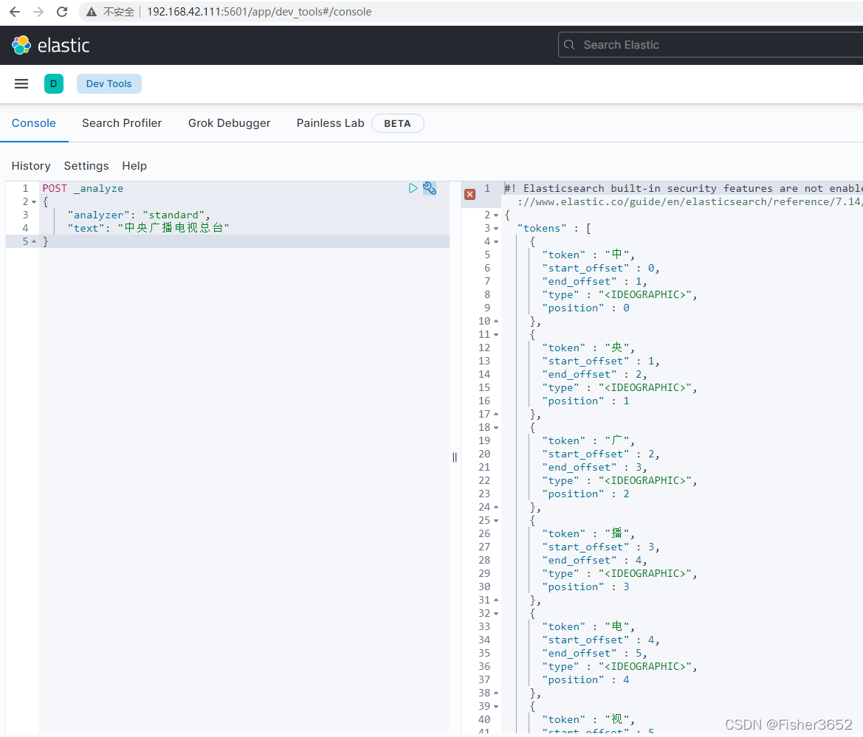Run the request with play icon
The width and height of the screenshot is (863, 737).
[x=413, y=188]
